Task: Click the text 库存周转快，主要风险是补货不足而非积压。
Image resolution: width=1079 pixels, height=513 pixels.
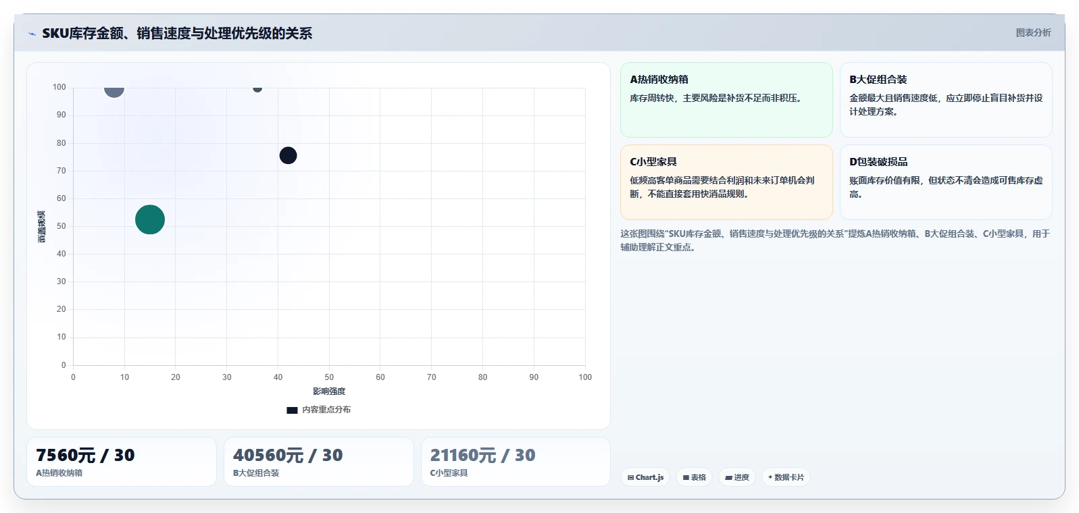Action: pyautogui.click(x=718, y=98)
